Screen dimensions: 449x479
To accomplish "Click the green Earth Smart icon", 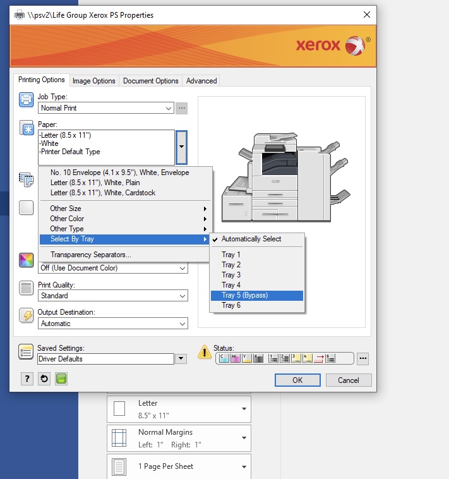I will point(61,379).
